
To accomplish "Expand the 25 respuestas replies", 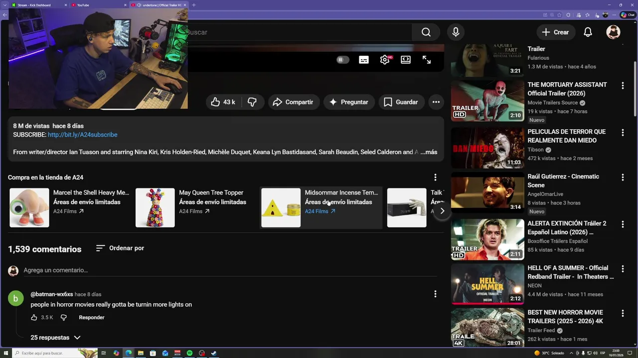I will (55, 338).
